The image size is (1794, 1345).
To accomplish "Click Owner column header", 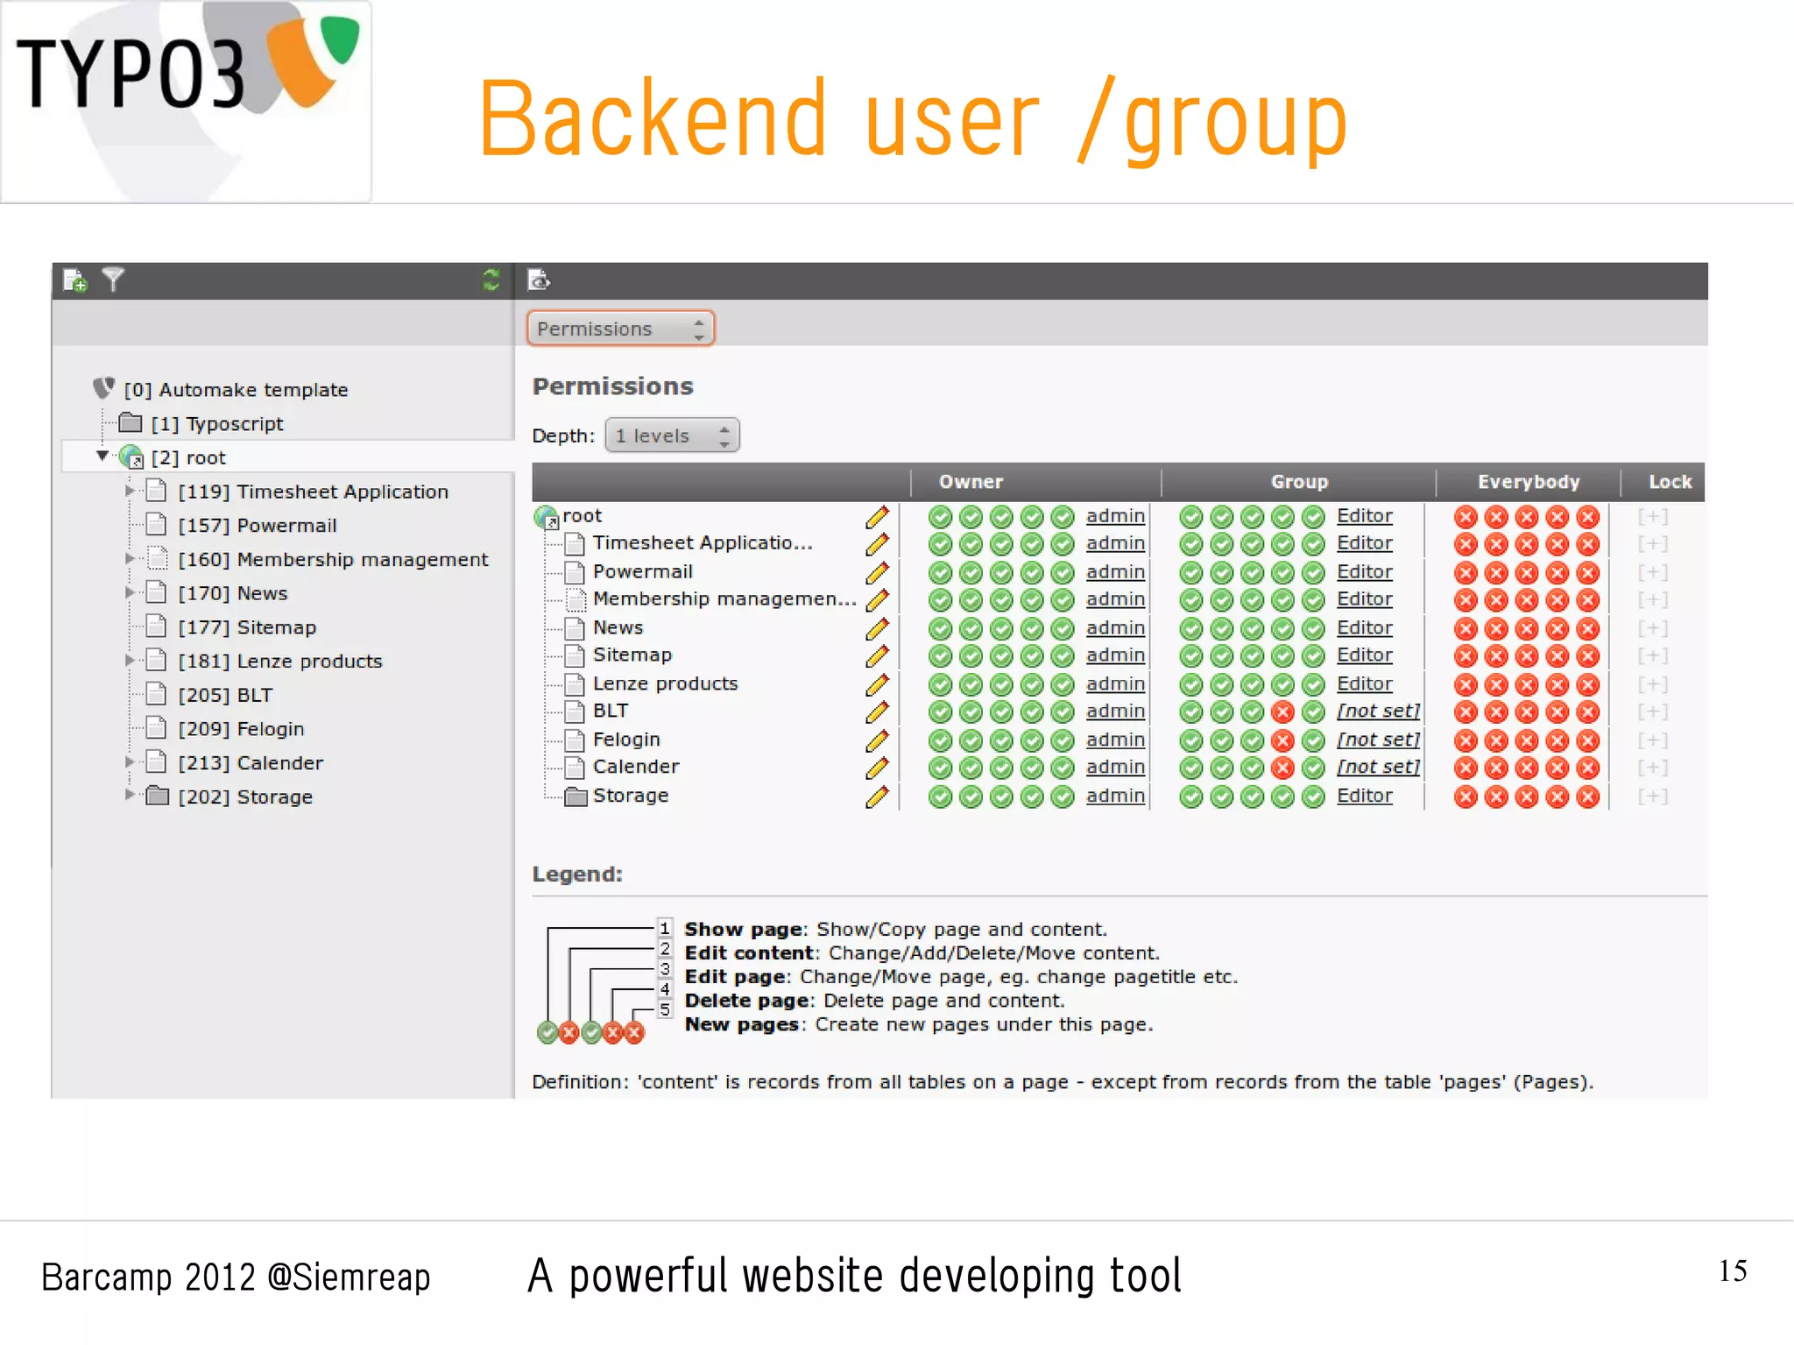I will tap(971, 482).
